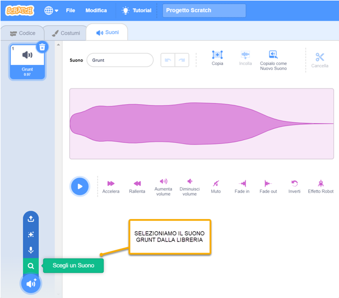This screenshot has height=298, width=339.
Task: Click the undo arrow button
Action: 168,60
